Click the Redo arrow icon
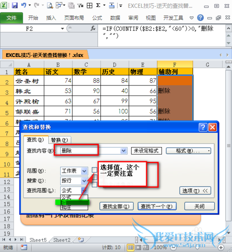232x252 pixels. (x=37, y=6)
